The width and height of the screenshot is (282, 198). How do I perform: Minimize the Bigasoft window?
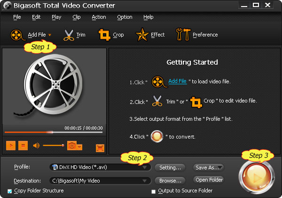click(x=244, y=5)
